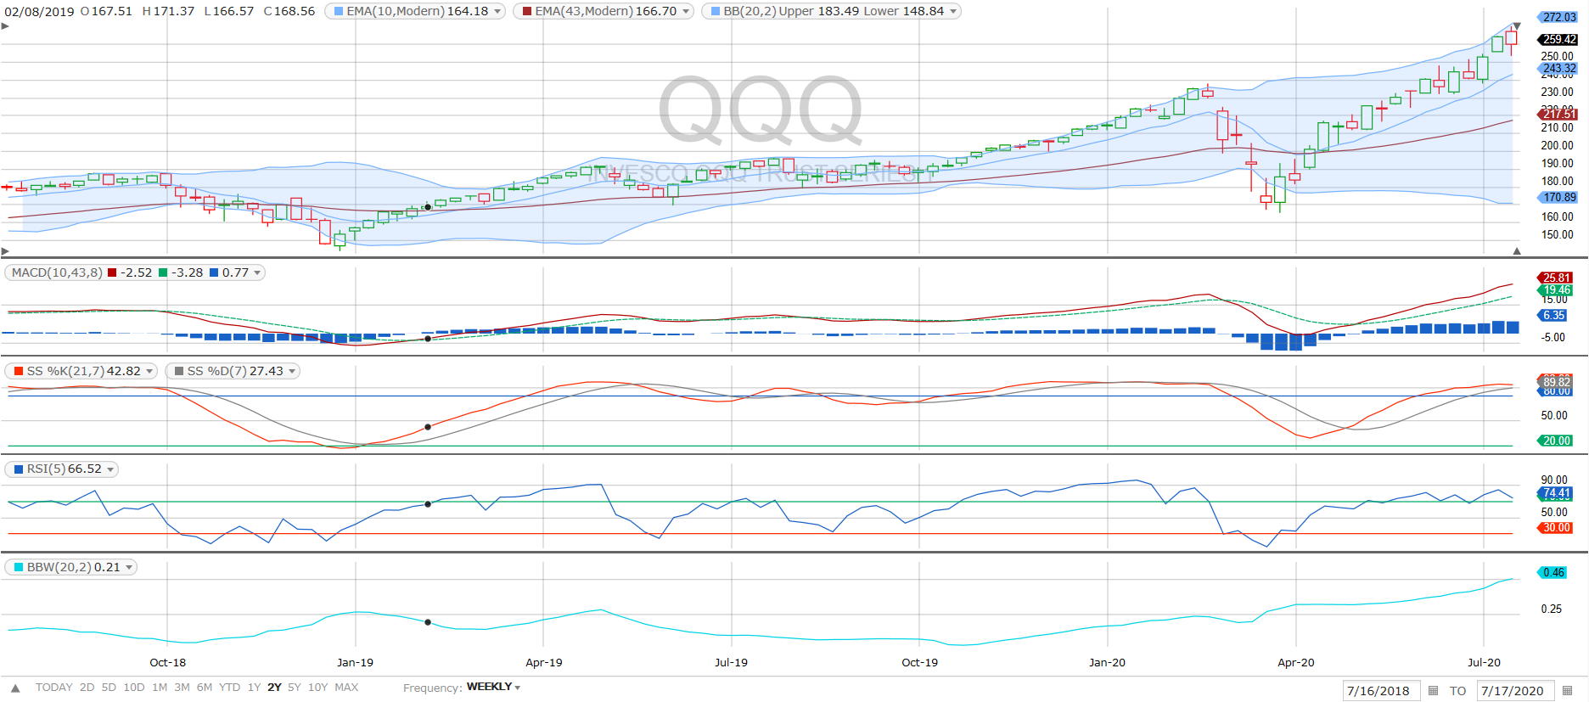Click the play arrow at chart top-left
The height and width of the screenshot is (702, 1589).
5,25
